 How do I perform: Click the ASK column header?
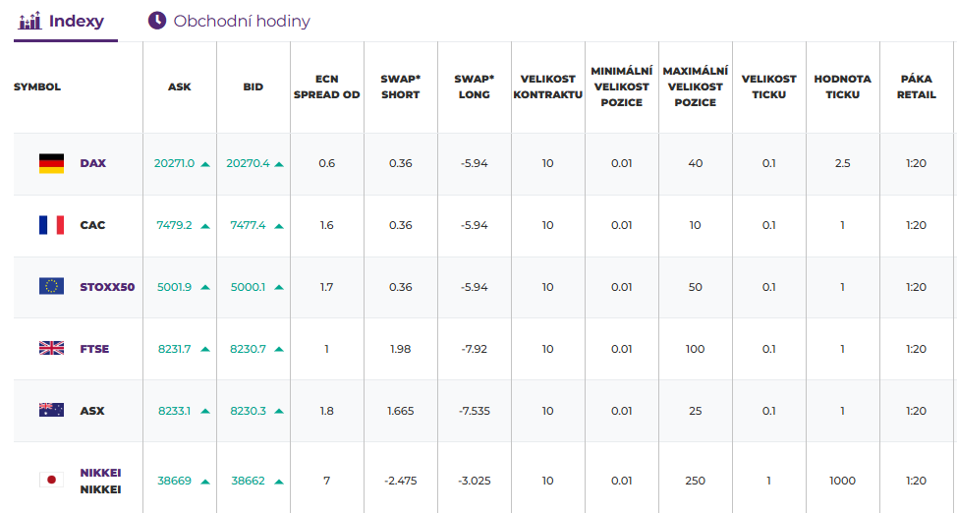pyautogui.click(x=180, y=86)
